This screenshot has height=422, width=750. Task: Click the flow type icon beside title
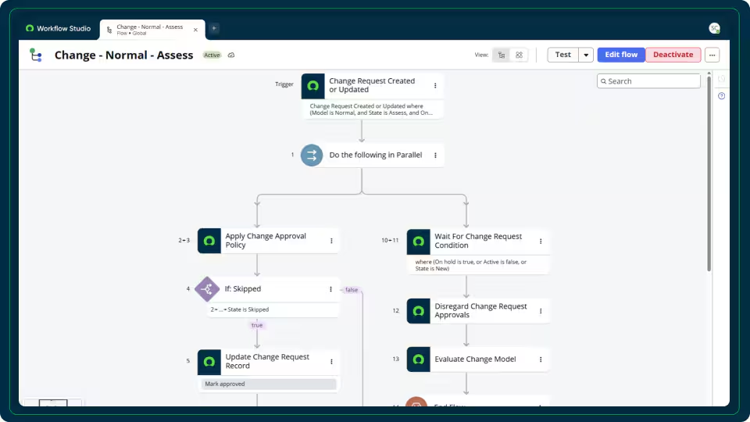pyautogui.click(x=36, y=55)
